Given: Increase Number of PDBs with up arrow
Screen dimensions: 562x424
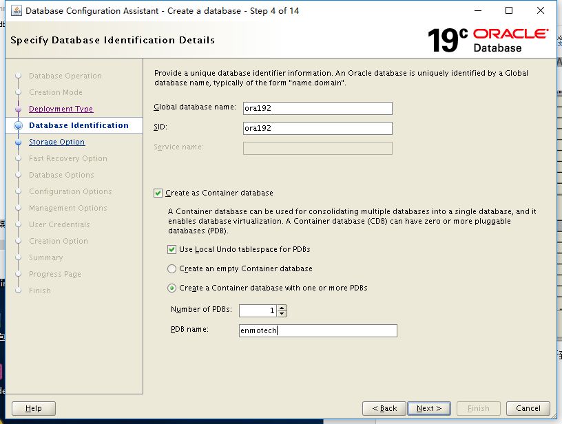Looking at the screenshot, I should [x=282, y=308].
